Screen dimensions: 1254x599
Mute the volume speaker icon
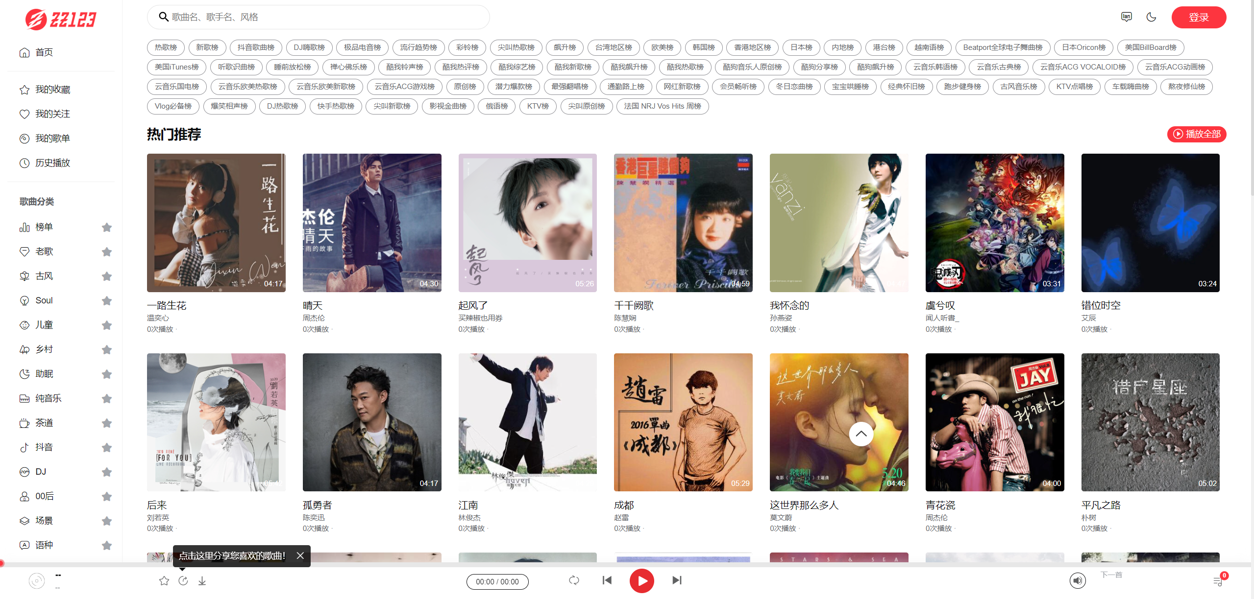pyautogui.click(x=1077, y=581)
